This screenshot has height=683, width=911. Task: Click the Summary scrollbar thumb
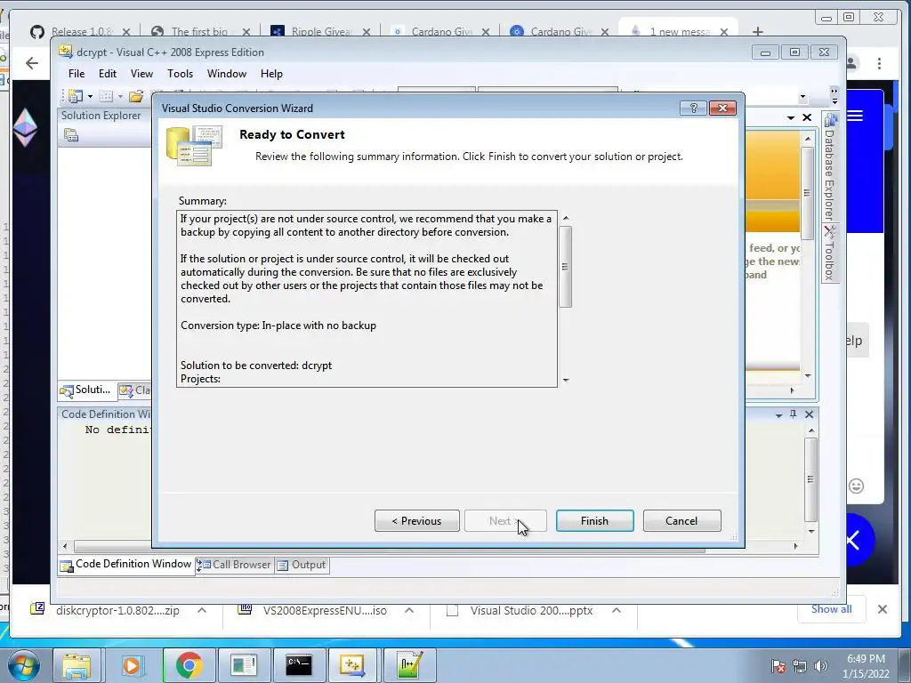tap(565, 267)
